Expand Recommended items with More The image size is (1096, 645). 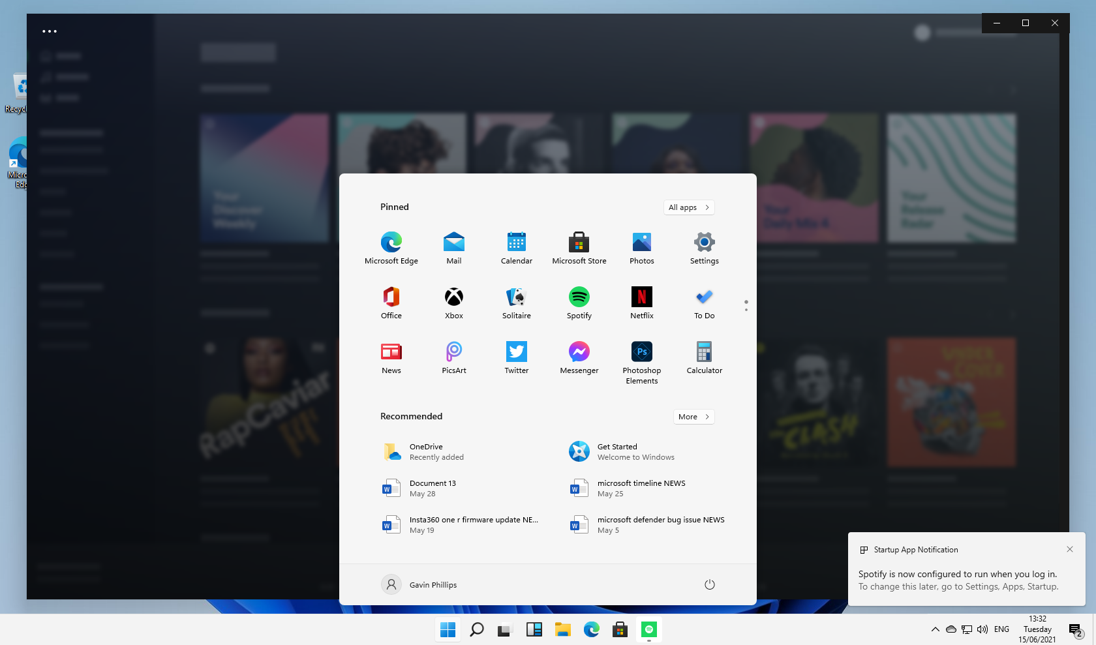tap(693, 416)
